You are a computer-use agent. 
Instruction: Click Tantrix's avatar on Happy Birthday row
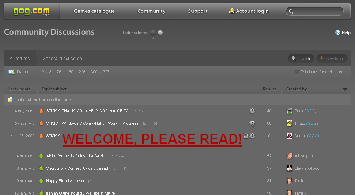click(289, 181)
